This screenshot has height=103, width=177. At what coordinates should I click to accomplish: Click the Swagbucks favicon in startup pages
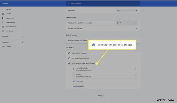(74, 69)
